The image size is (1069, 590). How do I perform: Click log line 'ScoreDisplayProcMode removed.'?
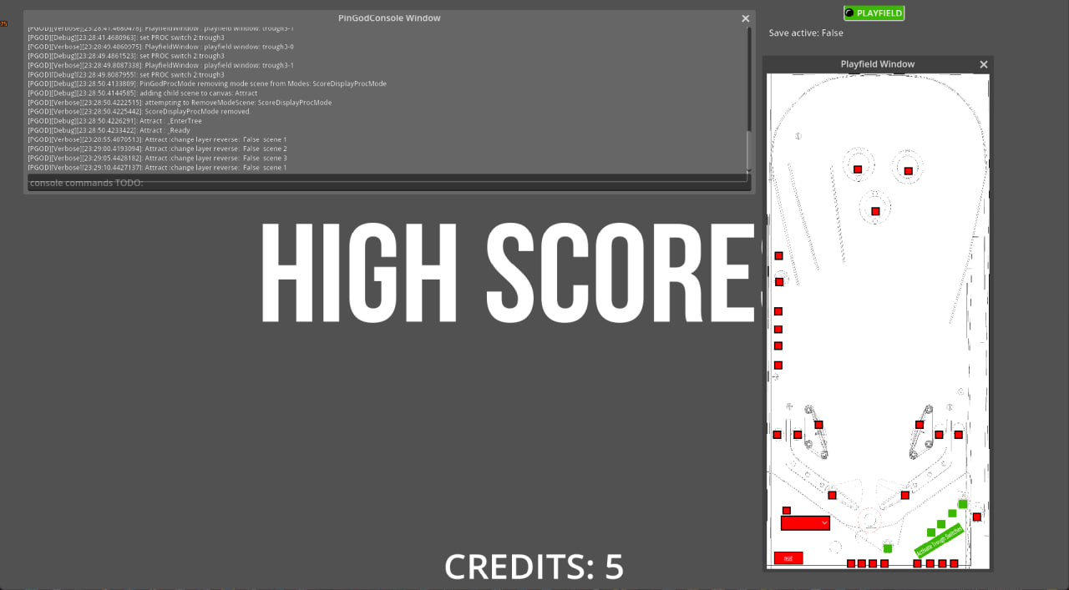139,112
